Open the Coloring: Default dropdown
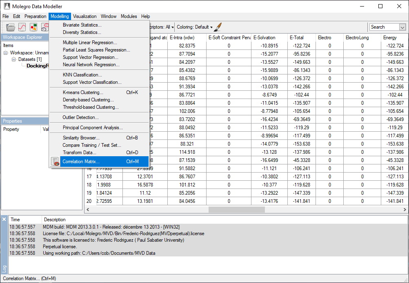Viewport: 409px width, 283px height. click(195, 27)
